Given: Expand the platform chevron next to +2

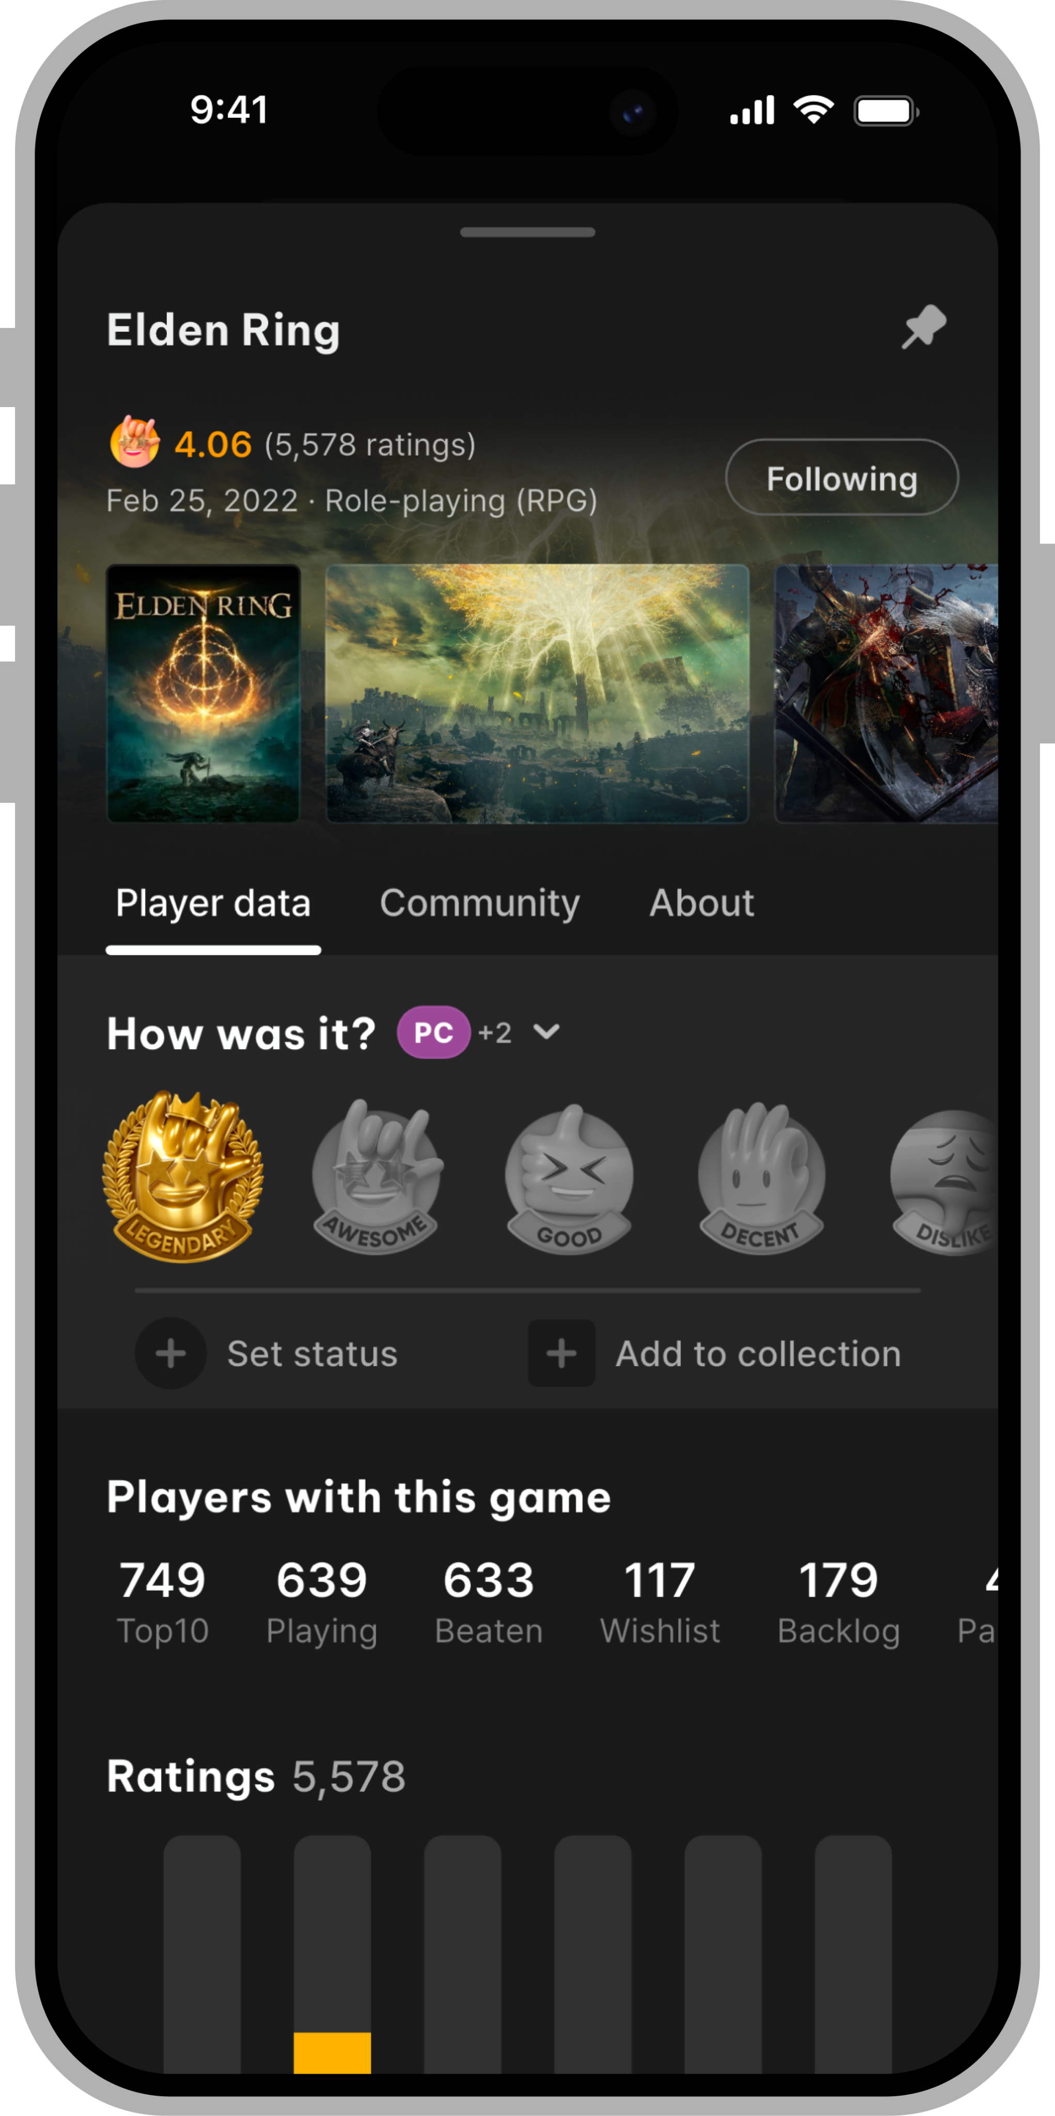Looking at the screenshot, I should pos(547,1032).
